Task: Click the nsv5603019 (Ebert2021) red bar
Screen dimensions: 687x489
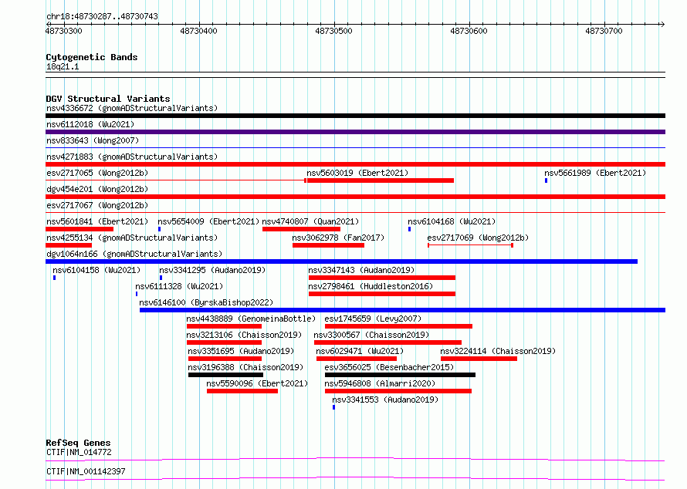Action: (x=380, y=180)
